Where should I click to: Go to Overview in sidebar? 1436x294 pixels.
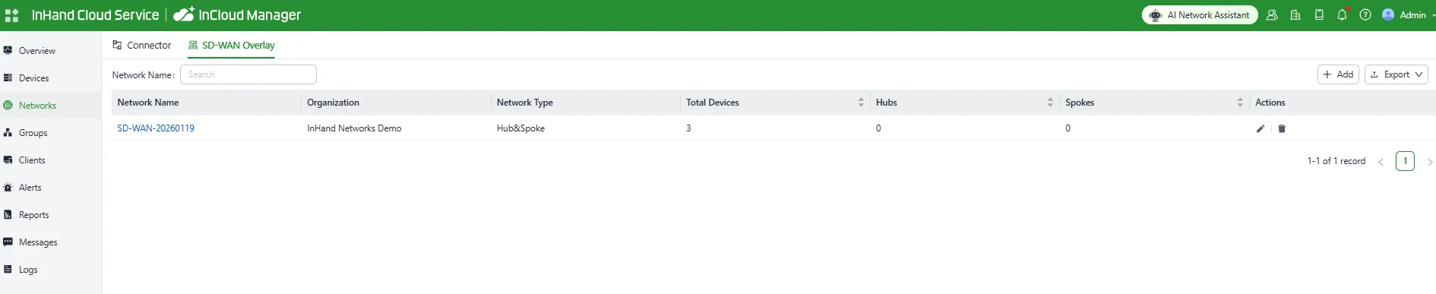click(50, 51)
